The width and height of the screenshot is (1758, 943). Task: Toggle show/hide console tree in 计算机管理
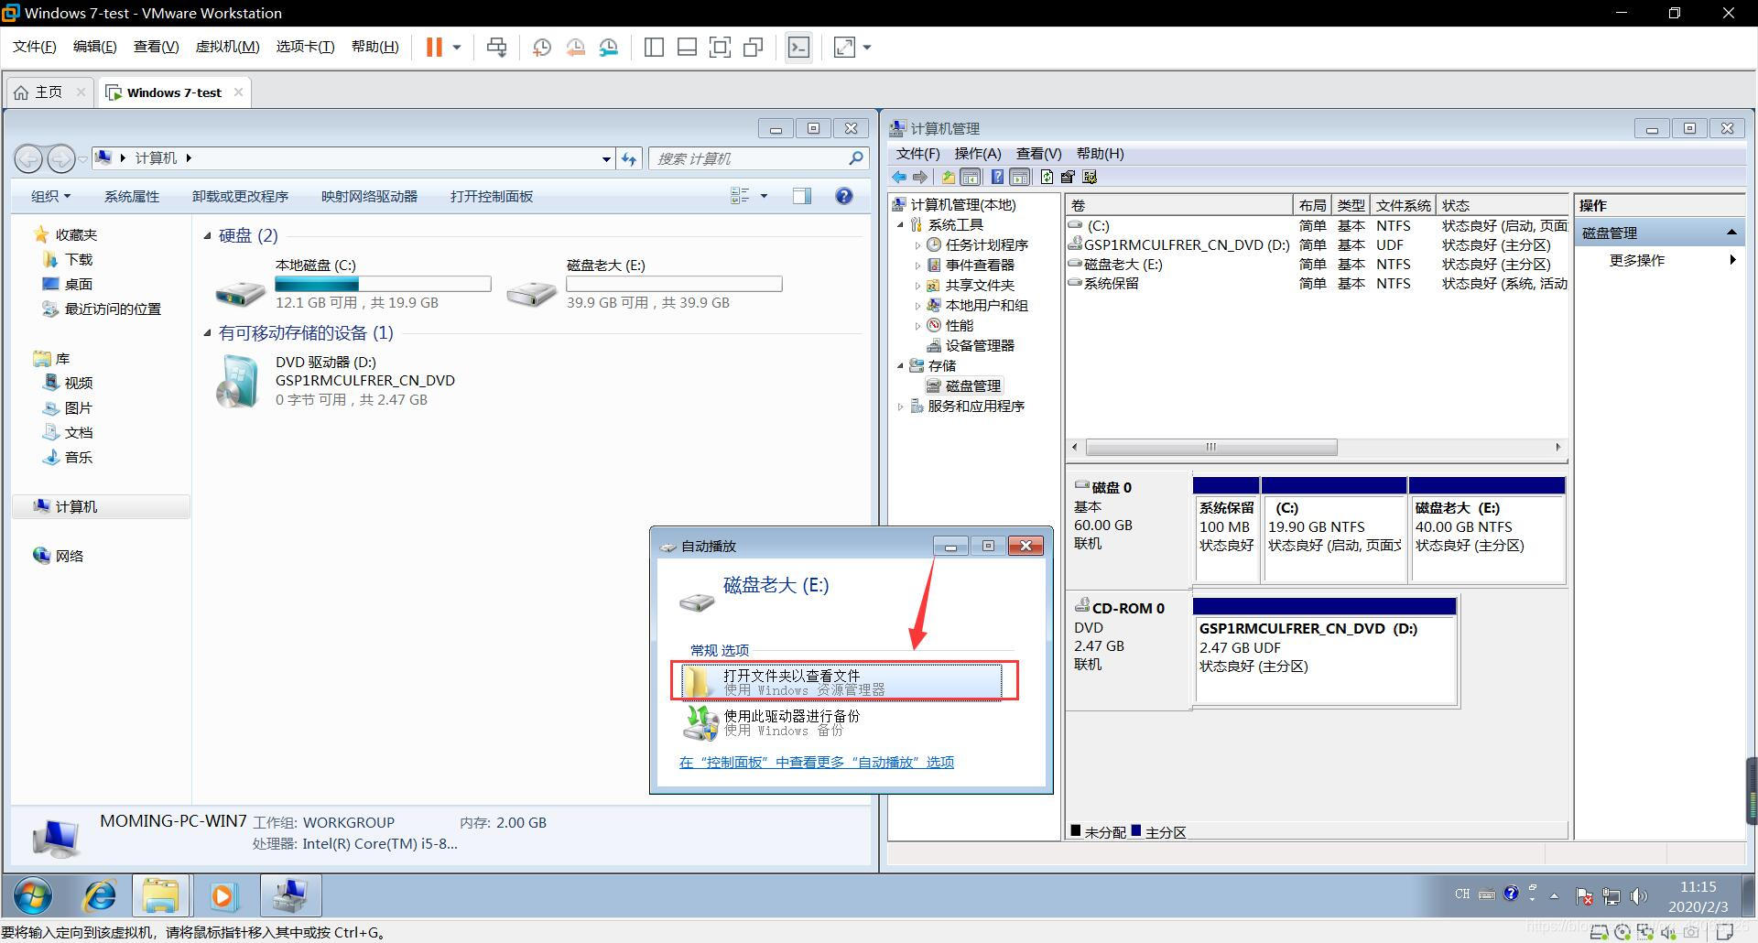pos(971,177)
